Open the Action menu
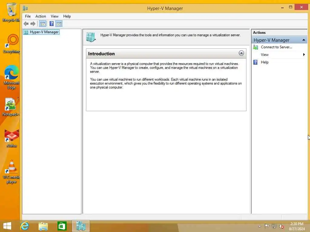Screen dimensions: 310x232 [x=41, y=16]
